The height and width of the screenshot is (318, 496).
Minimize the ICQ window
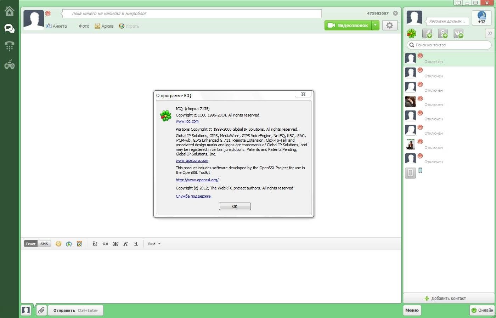467,3
